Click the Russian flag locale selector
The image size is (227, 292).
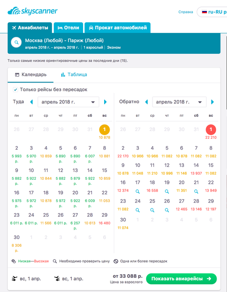click(205, 12)
